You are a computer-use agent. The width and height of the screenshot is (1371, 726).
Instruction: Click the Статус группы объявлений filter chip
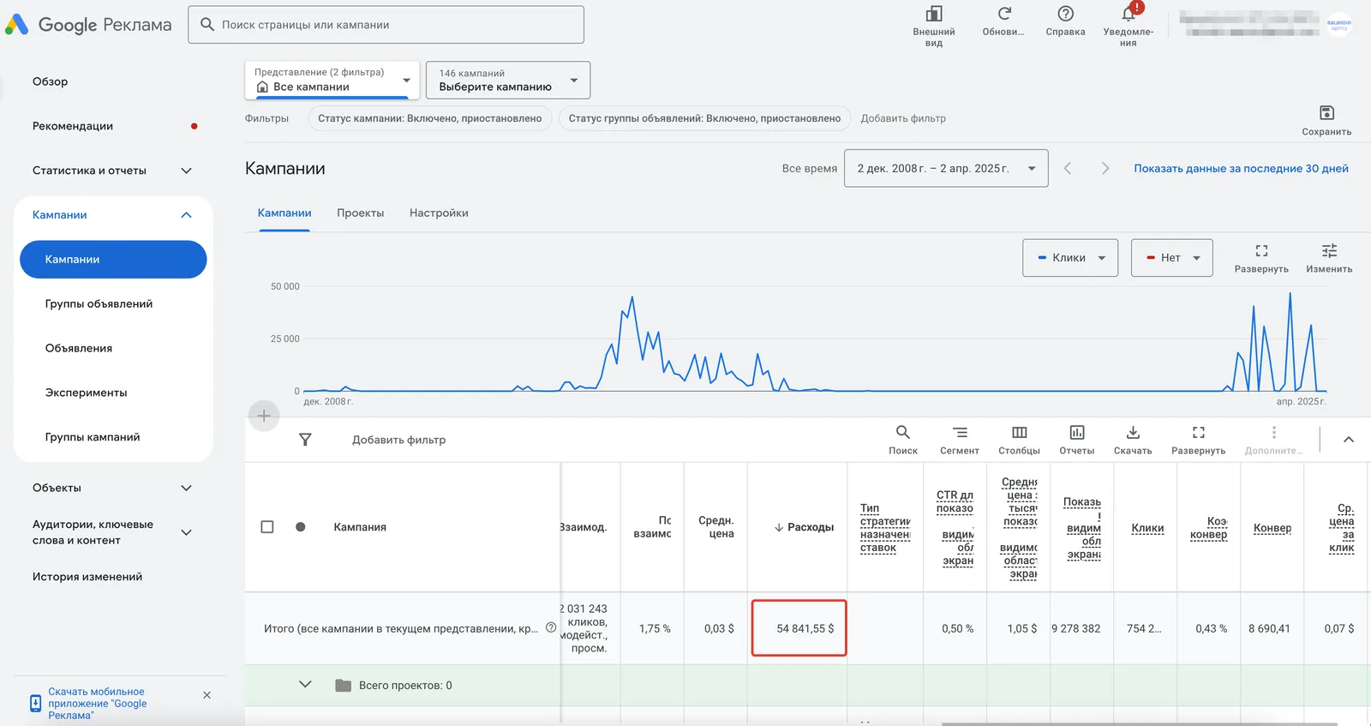(x=704, y=118)
